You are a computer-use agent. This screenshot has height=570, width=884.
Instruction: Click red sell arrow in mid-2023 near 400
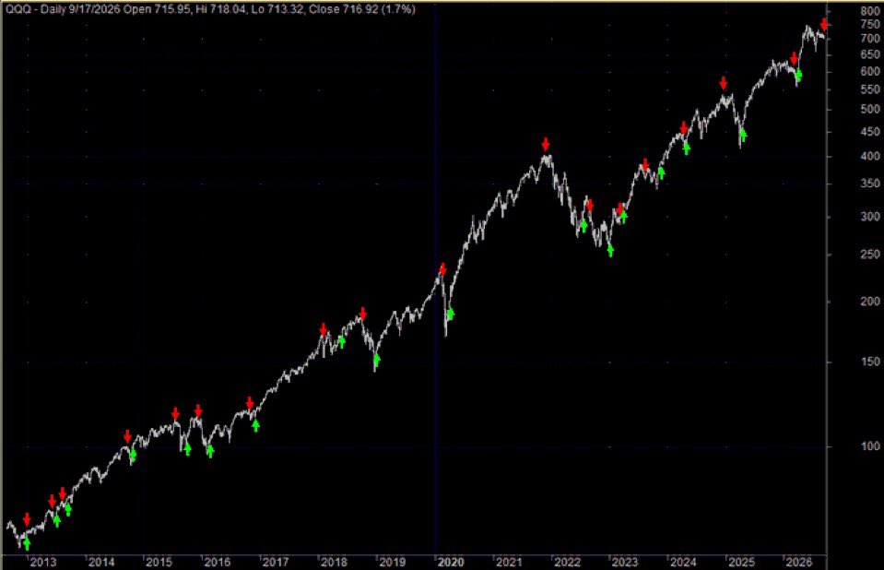pyautogui.click(x=645, y=165)
